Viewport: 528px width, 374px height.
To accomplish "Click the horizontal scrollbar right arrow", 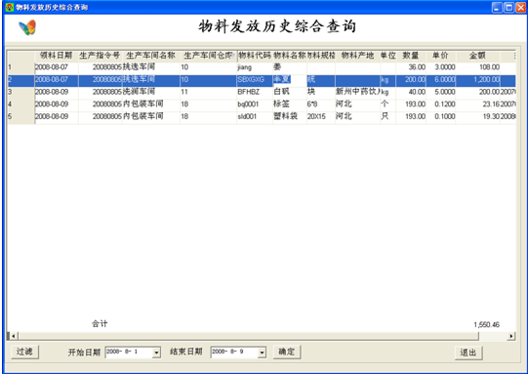I will pos(511,336).
